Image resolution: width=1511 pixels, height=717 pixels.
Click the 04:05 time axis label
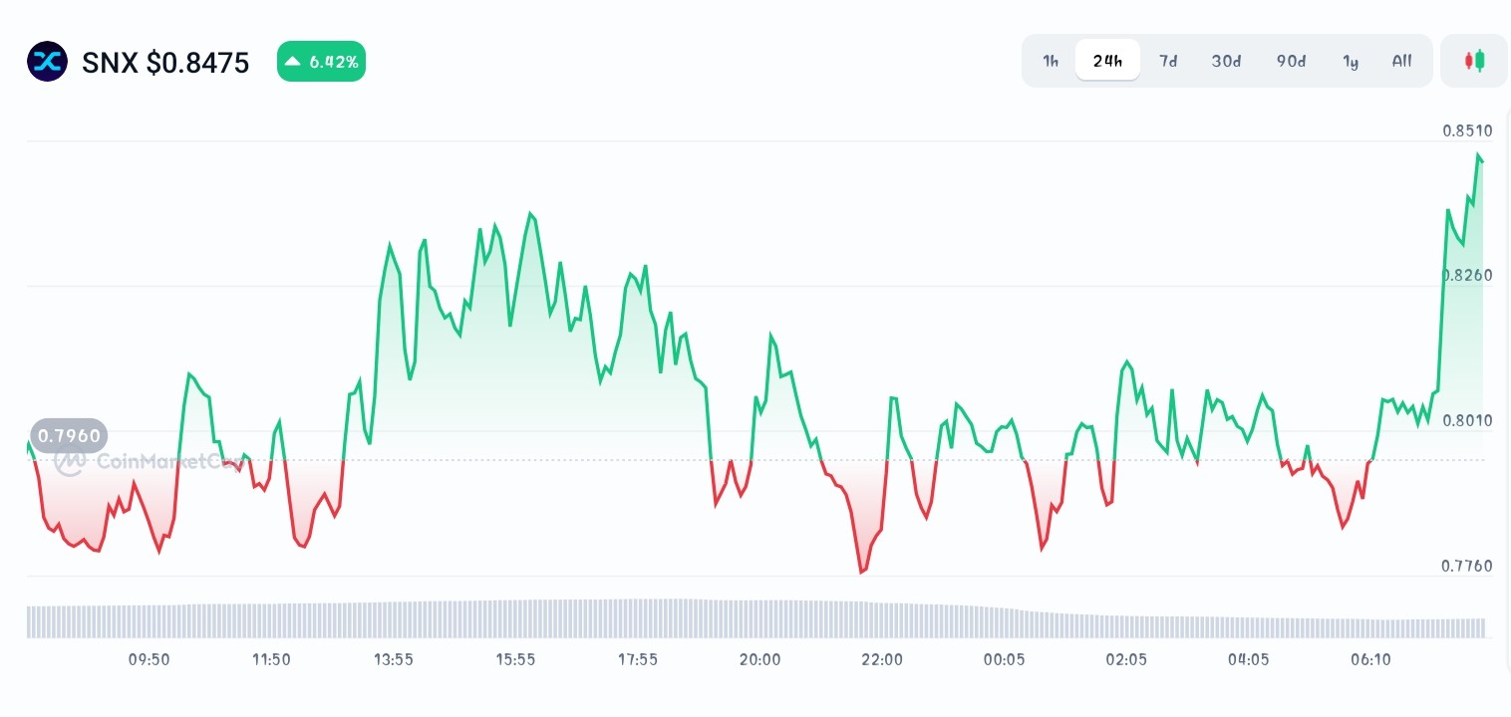1249,659
